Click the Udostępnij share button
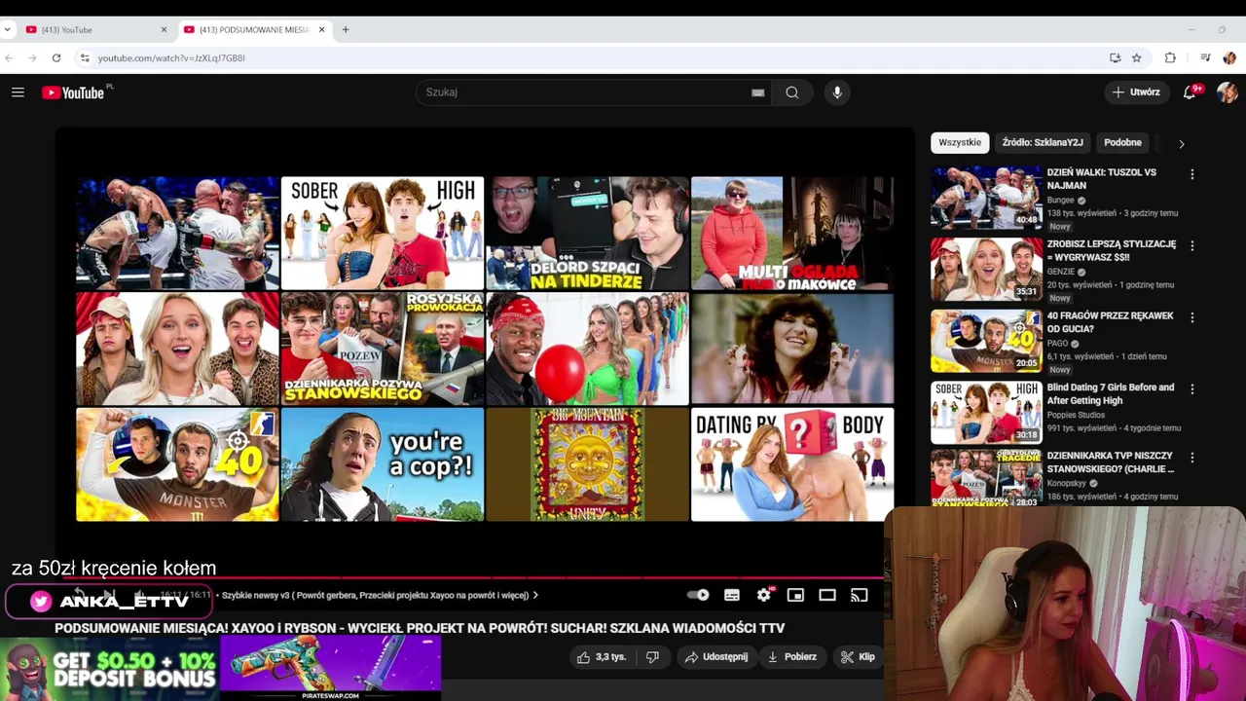The image size is (1246, 701). (x=716, y=657)
